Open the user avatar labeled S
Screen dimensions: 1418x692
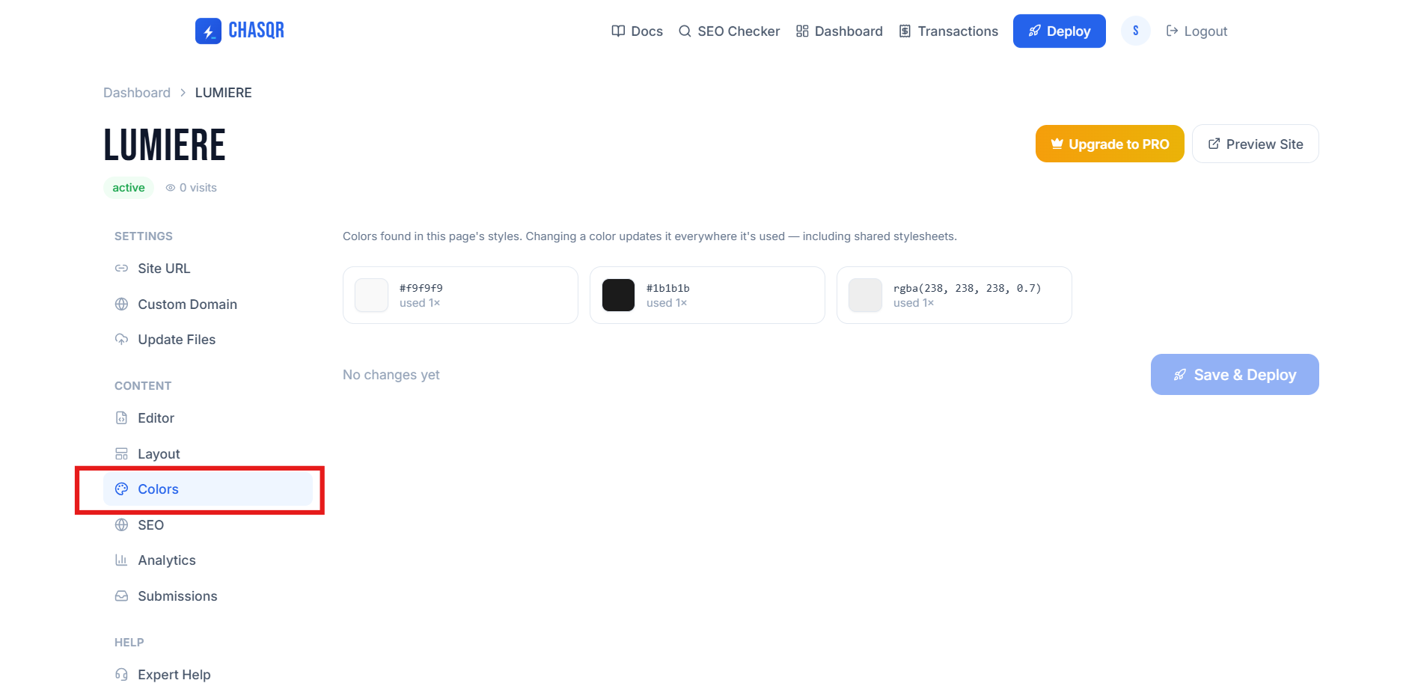(x=1136, y=31)
